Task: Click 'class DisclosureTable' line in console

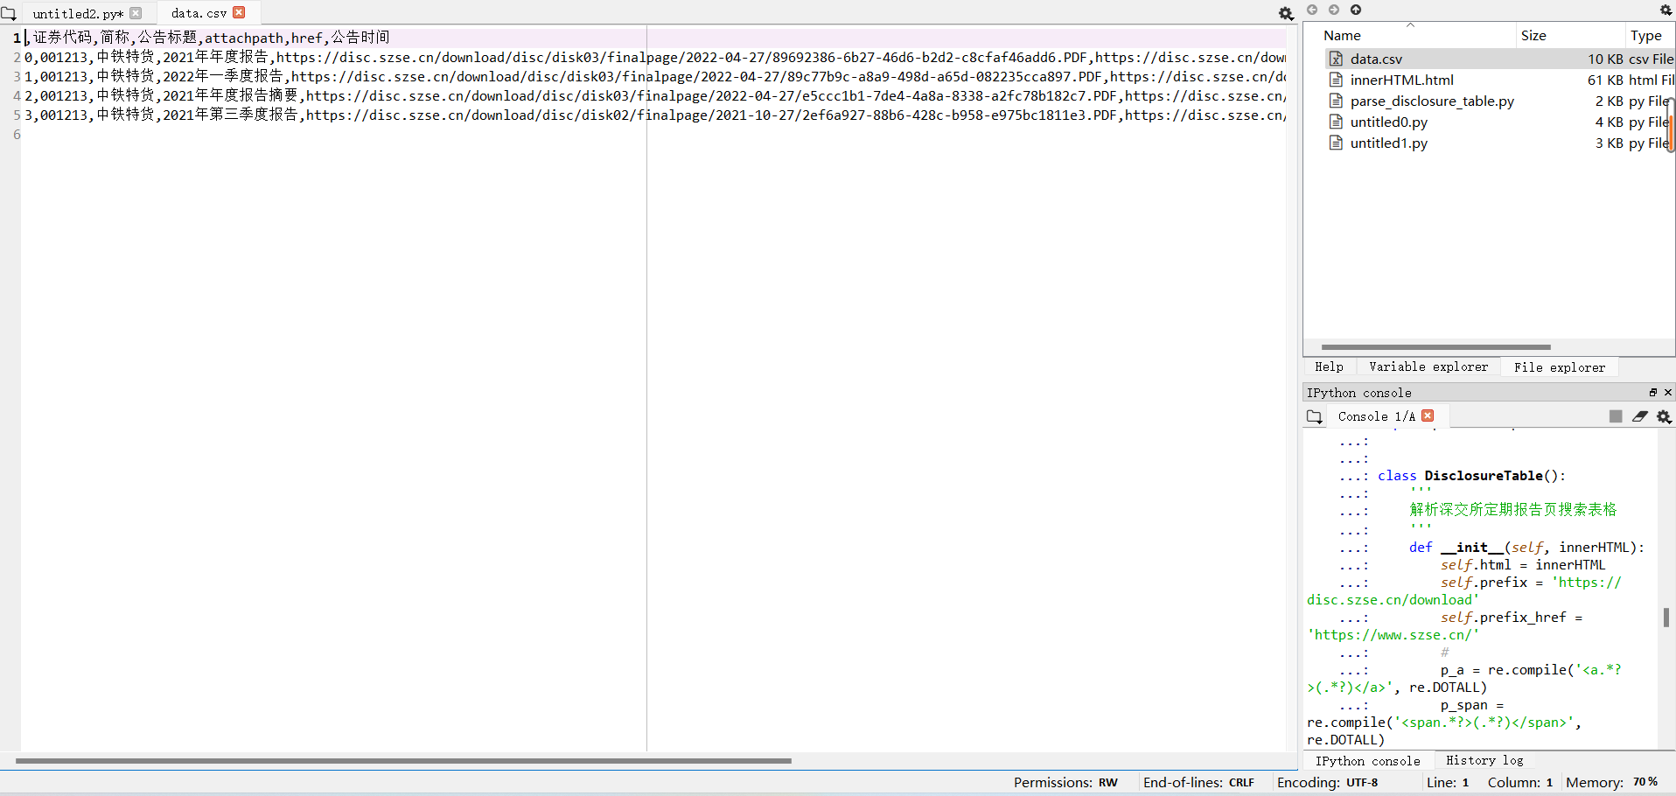Action: click(x=1471, y=476)
